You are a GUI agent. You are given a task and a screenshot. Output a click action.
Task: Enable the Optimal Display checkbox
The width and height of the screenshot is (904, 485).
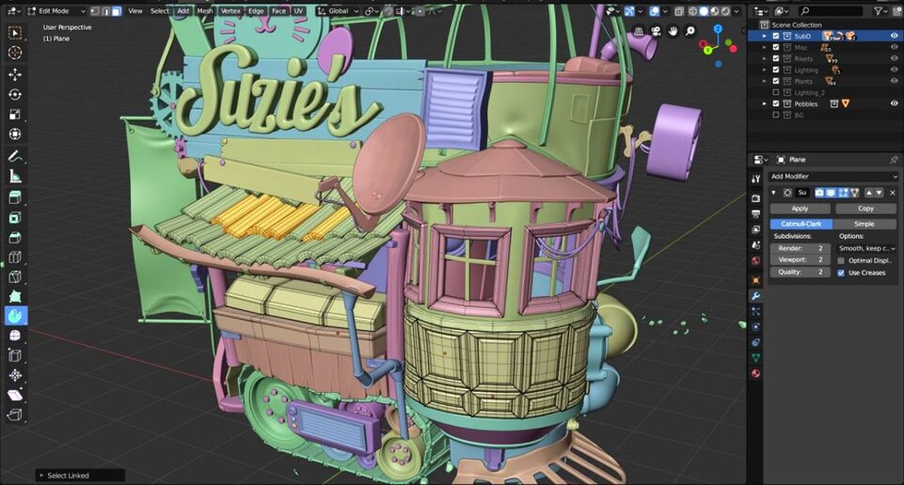(x=841, y=261)
